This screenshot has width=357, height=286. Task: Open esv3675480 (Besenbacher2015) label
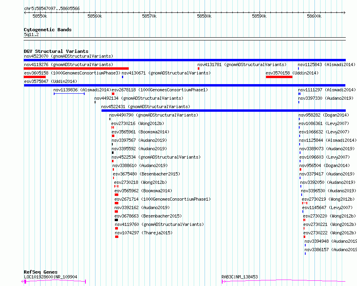[146, 174]
